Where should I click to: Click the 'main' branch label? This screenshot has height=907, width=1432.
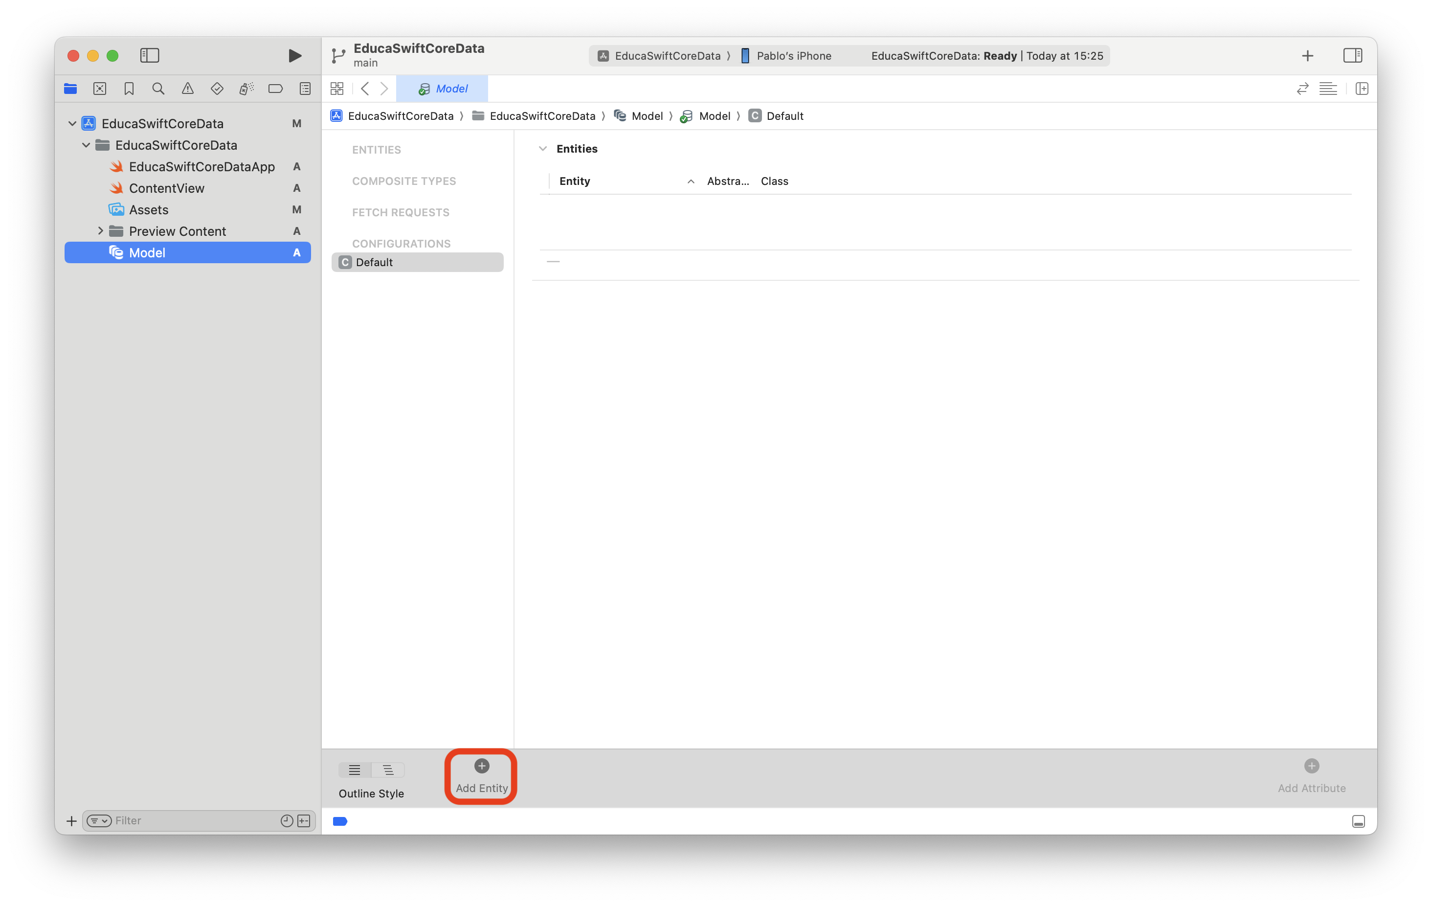pyautogui.click(x=365, y=63)
